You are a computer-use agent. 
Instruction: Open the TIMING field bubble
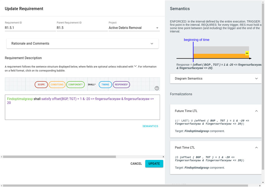pos(105,84)
